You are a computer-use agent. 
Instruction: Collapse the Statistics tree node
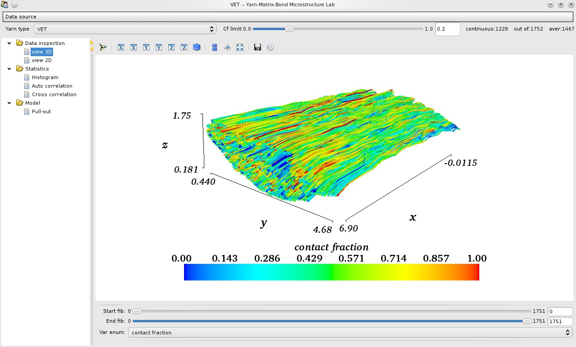[9, 69]
